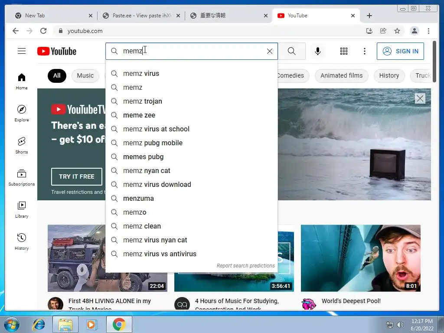Click Report search predictions link

[x=245, y=266]
